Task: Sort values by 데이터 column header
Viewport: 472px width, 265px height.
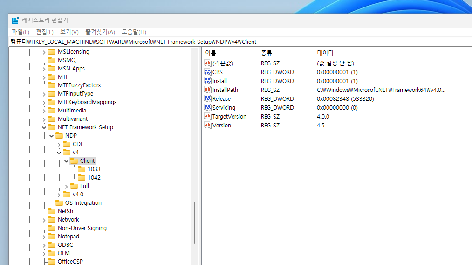Action: (381, 53)
